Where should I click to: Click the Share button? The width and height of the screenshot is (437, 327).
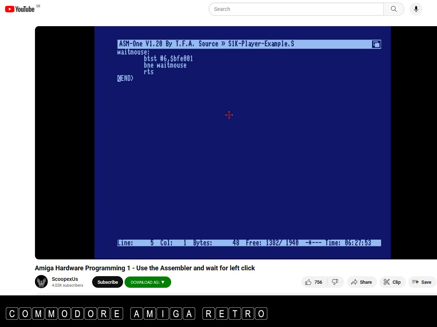362,282
